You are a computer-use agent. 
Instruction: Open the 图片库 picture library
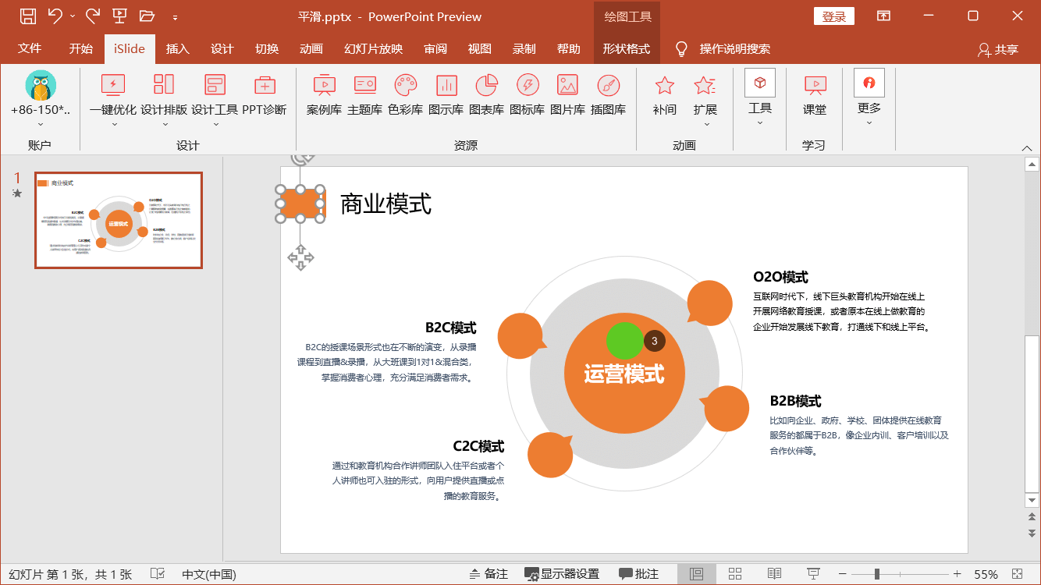tap(568, 95)
